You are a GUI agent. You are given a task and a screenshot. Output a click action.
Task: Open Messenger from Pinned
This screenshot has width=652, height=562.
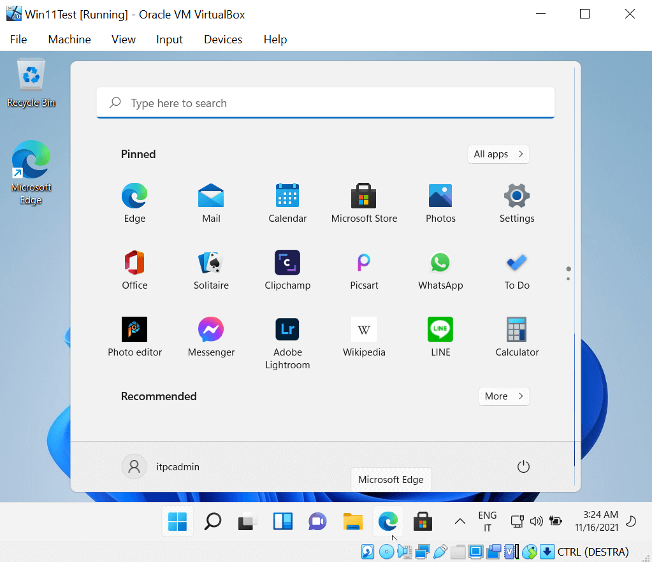click(211, 336)
